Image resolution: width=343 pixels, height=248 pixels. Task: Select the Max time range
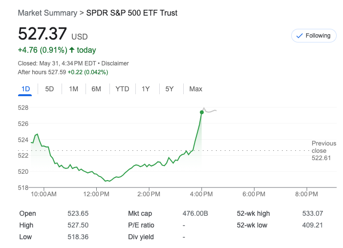click(x=196, y=89)
